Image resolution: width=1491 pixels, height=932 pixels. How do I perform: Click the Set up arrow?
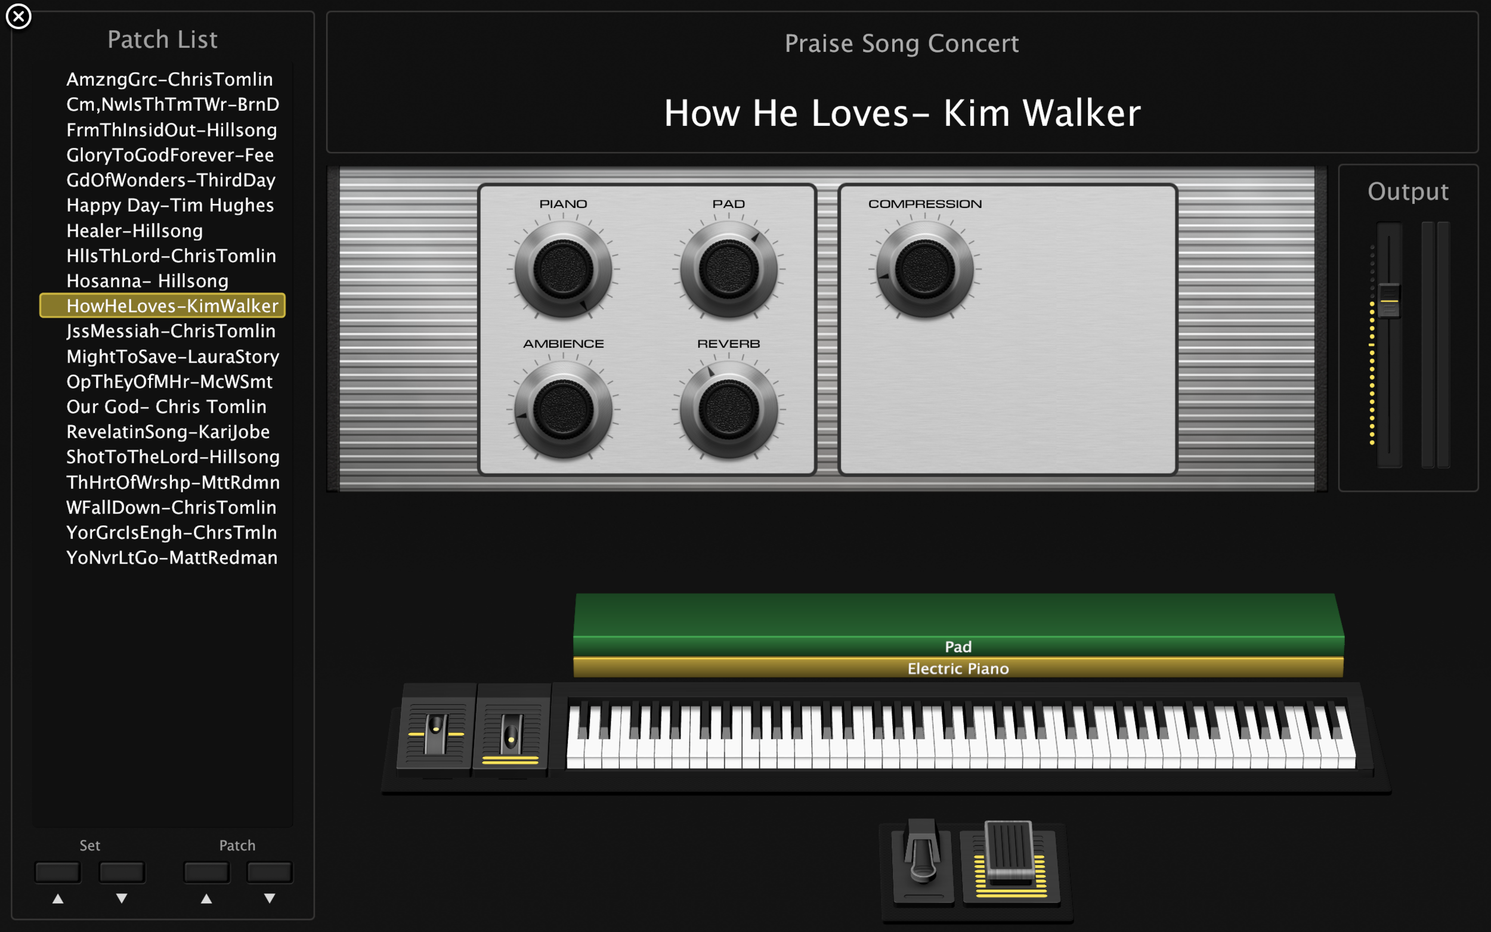(x=58, y=899)
